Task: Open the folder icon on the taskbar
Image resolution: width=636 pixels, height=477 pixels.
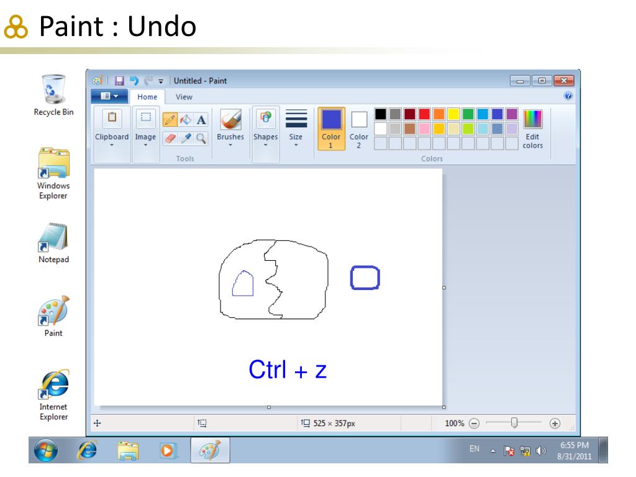Action: (x=128, y=451)
